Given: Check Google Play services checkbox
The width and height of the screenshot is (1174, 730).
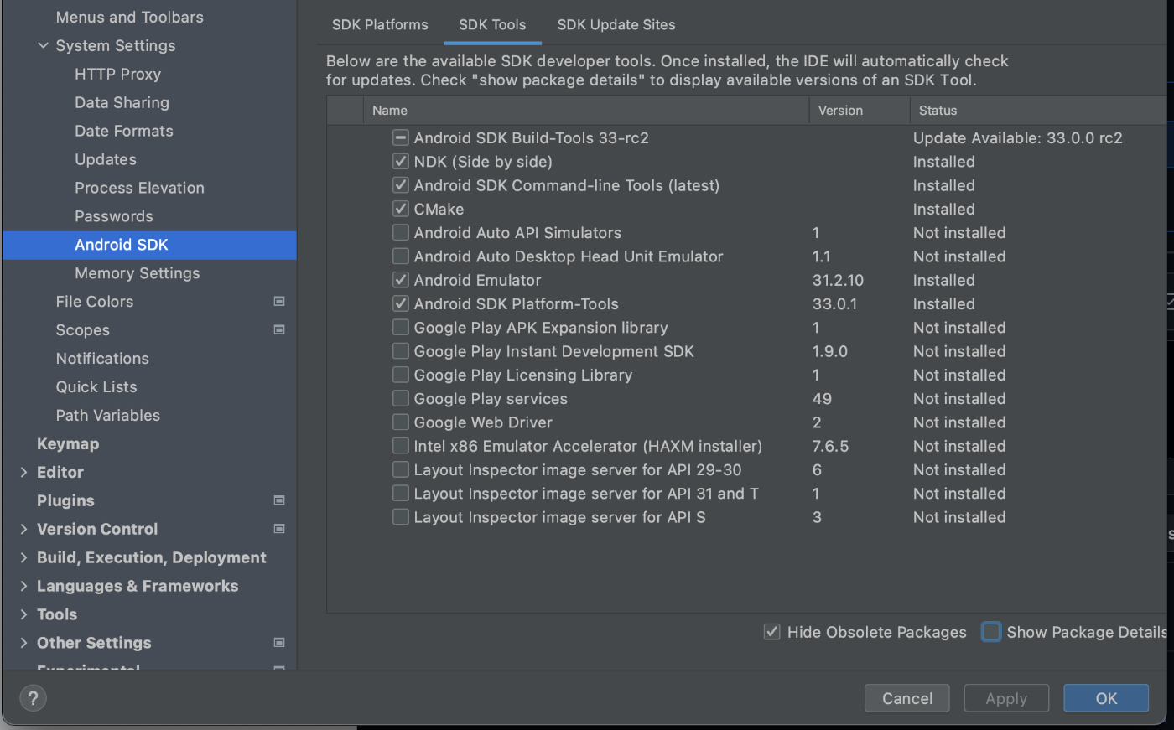Looking at the screenshot, I should point(401,398).
